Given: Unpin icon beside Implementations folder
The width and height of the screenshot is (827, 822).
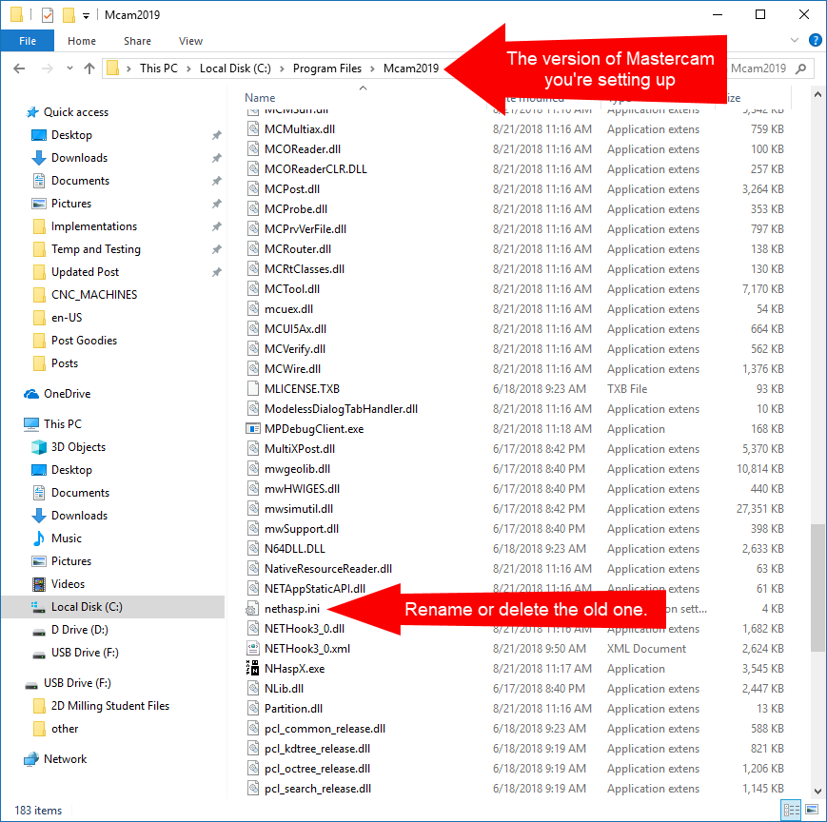Looking at the screenshot, I should pos(216,226).
